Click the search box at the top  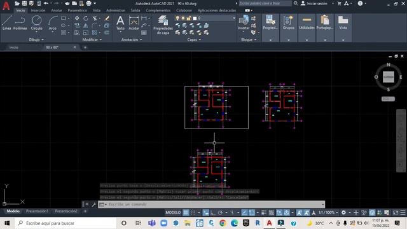[x=265, y=3]
